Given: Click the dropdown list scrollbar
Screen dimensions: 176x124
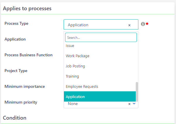Looking at the screenshot, I should (x=137, y=90).
